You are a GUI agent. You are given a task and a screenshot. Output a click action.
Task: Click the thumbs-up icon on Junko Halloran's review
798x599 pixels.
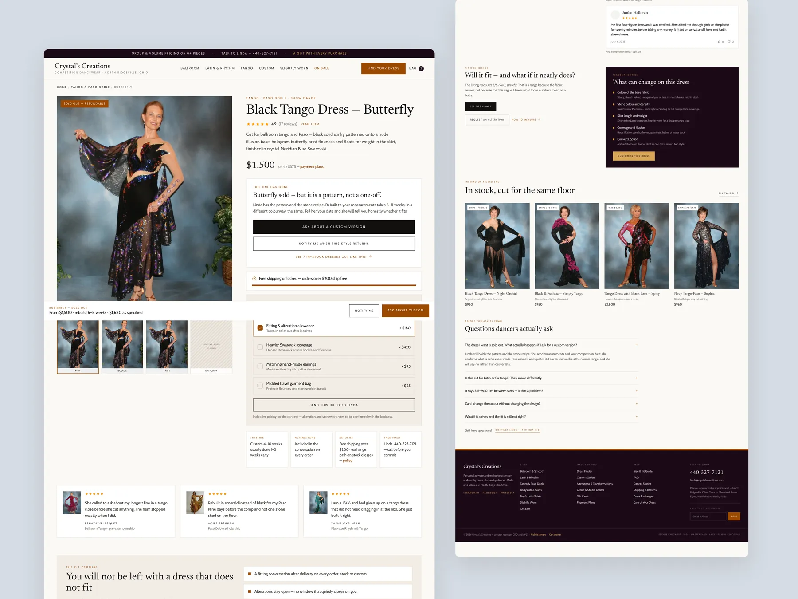719,42
